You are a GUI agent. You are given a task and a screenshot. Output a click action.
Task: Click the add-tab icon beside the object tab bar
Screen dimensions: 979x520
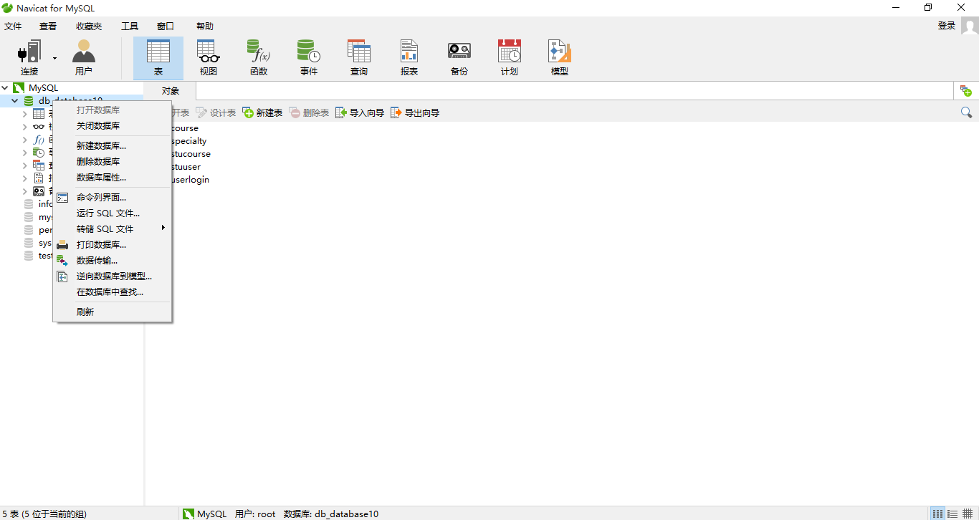pyautogui.click(x=966, y=91)
